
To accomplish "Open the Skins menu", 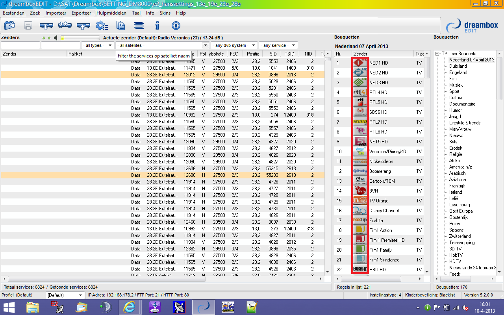I will click(x=165, y=13).
